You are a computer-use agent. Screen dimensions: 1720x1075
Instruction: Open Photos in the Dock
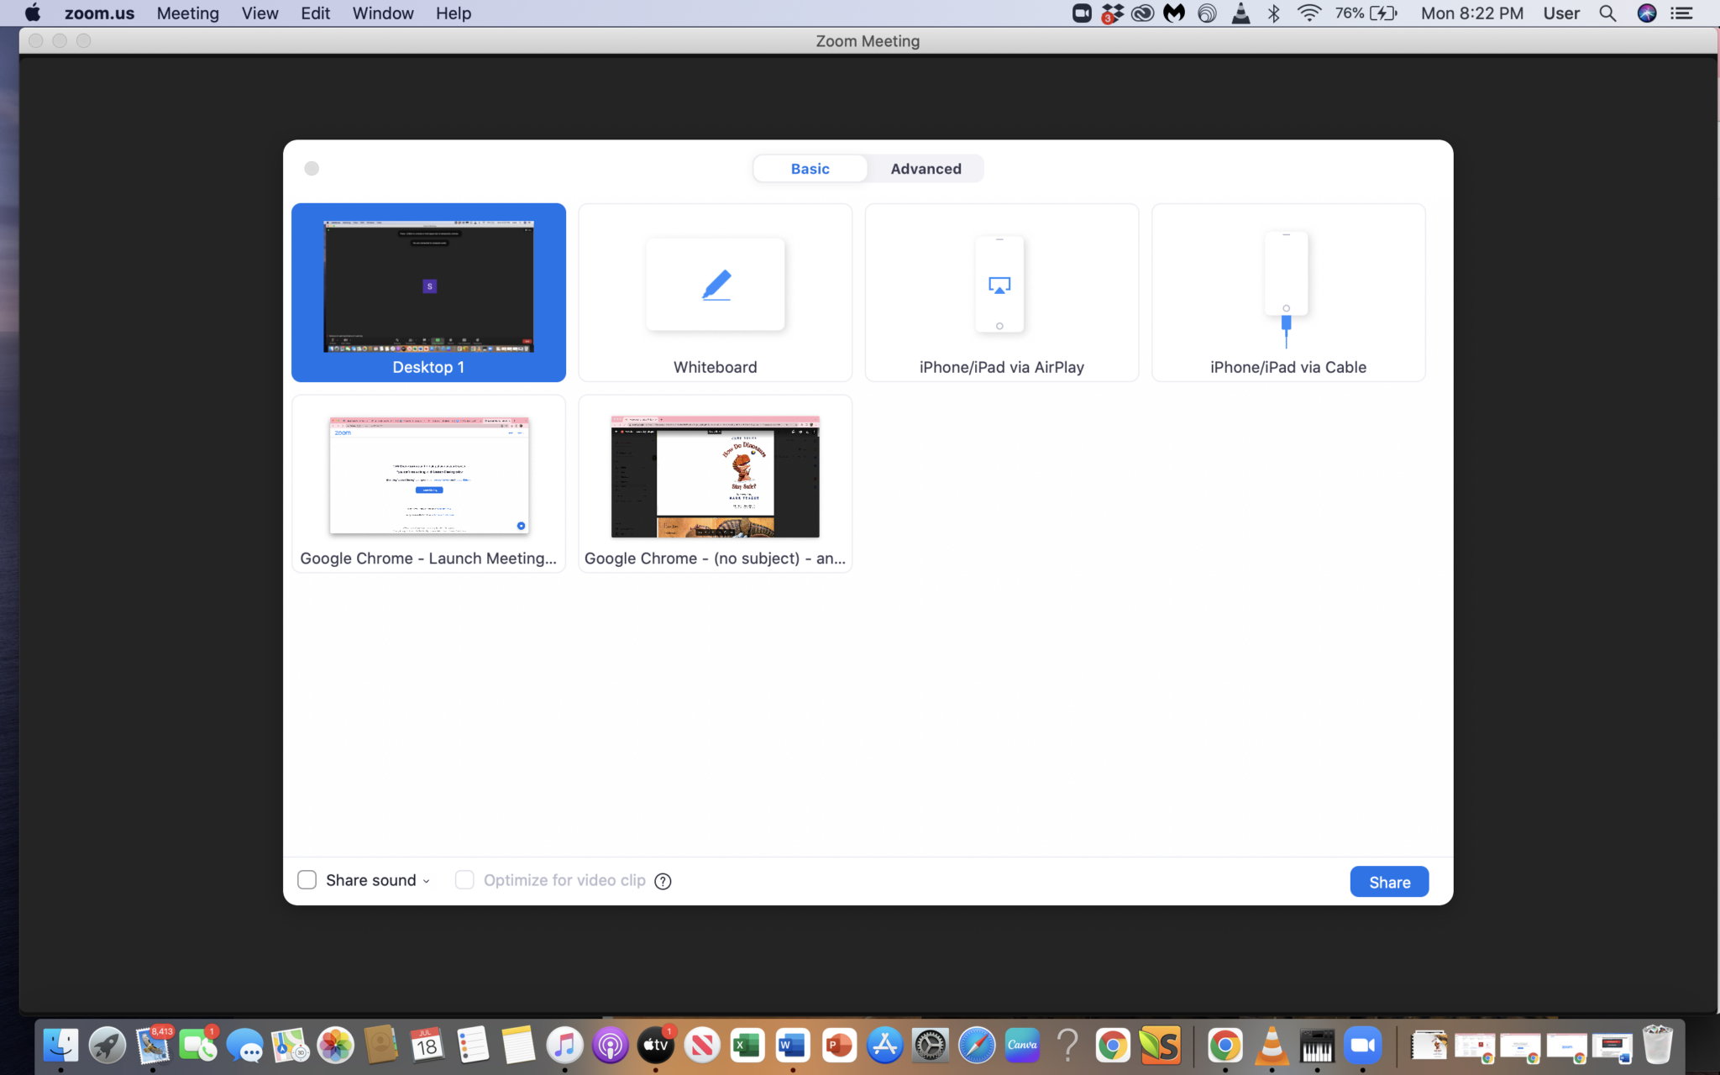pyautogui.click(x=336, y=1046)
